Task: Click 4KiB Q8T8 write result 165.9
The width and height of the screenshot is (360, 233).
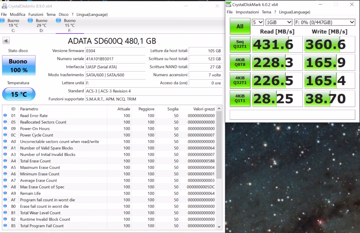Action: [329, 62]
